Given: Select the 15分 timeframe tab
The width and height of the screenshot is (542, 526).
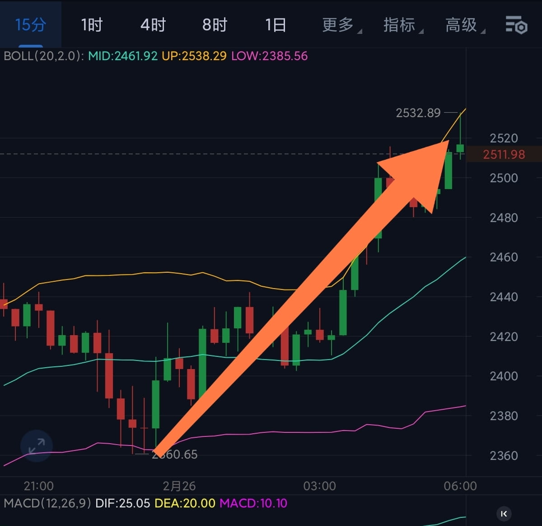Looking at the screenshot, I should (30, 24).
